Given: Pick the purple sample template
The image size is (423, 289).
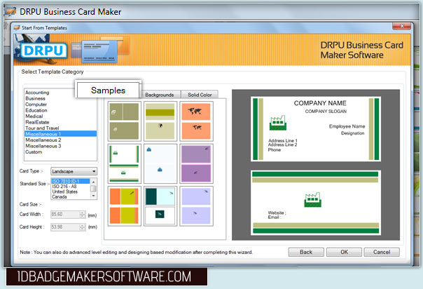Looking at the screenshot, I should 196,163.
